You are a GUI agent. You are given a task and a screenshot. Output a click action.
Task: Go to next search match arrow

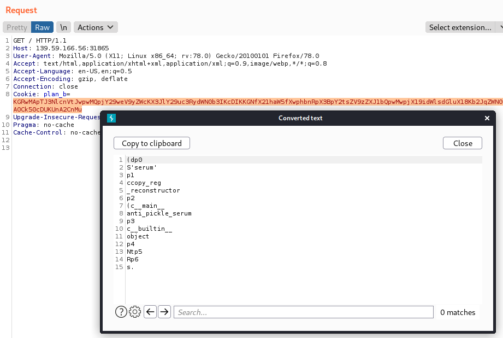164,312
